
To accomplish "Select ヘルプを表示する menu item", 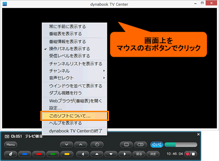I will tap(74, 123).
